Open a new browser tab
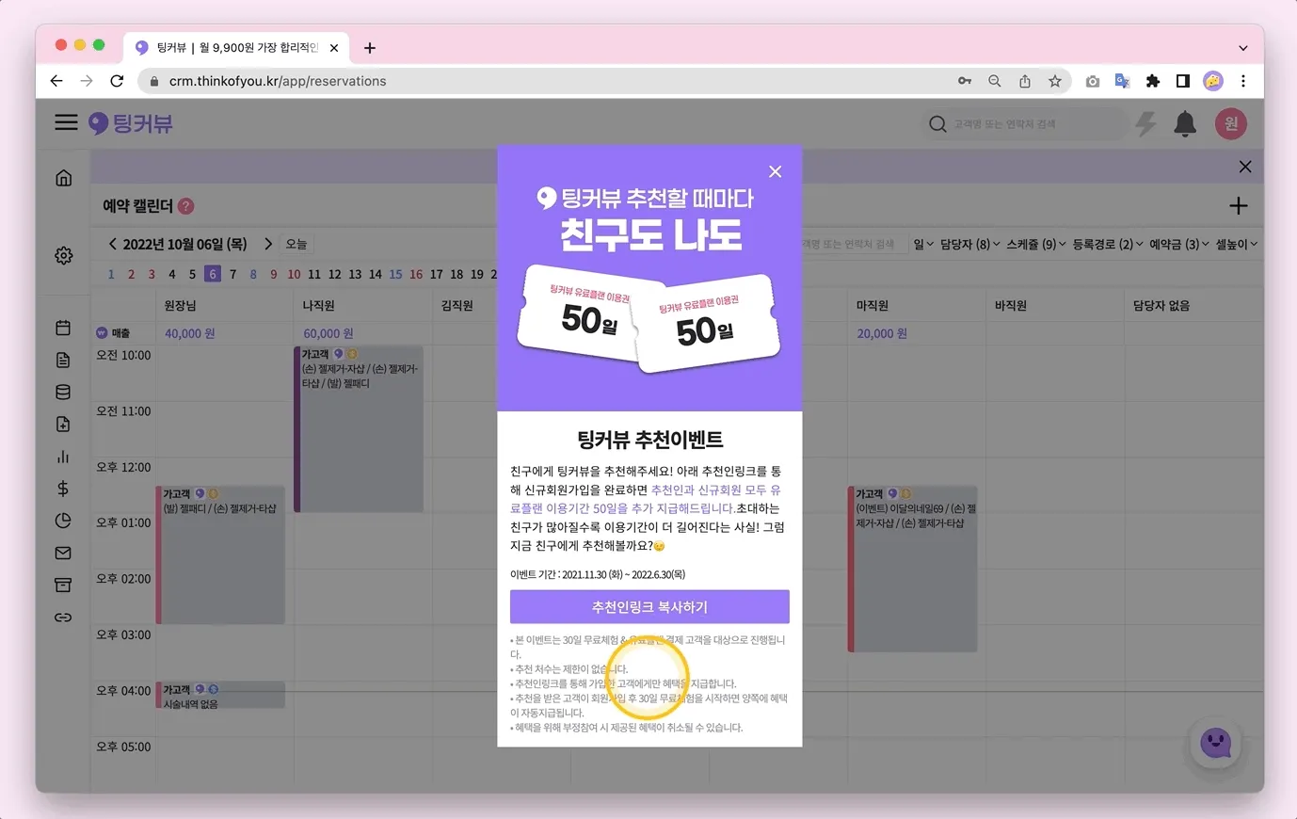The height and width of the screenshot is (819, 1297). pyautogui.click(x=370, y=48)
